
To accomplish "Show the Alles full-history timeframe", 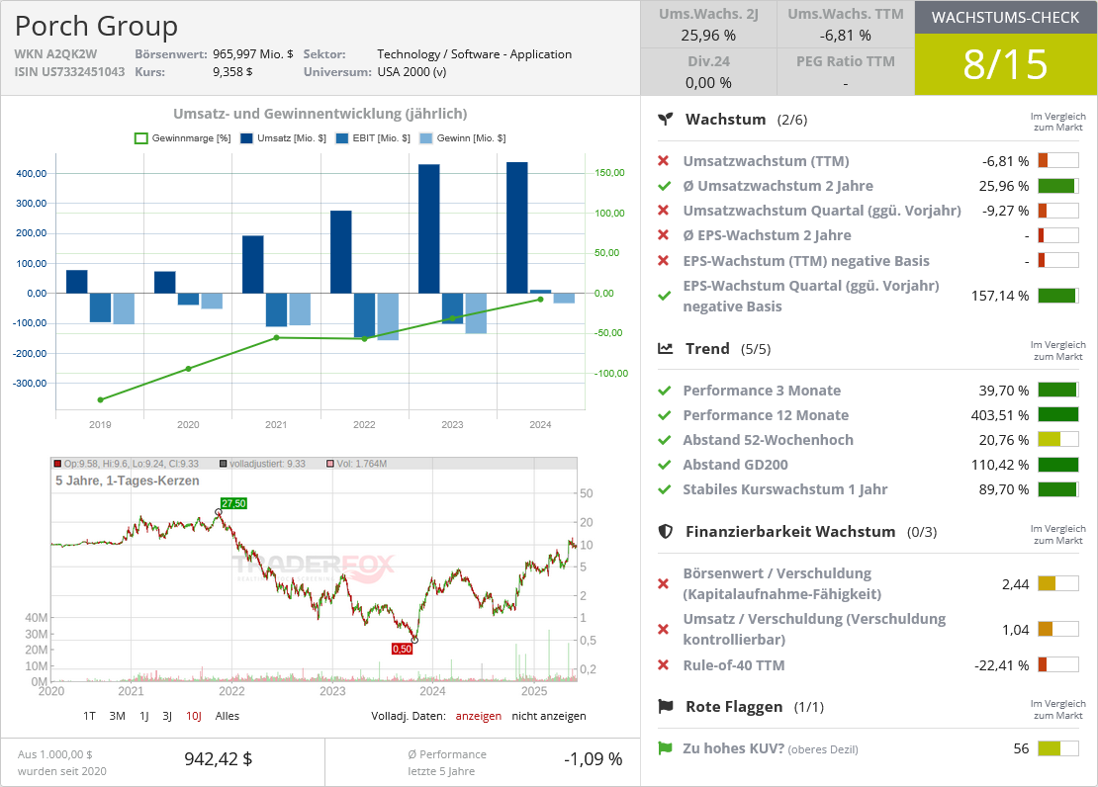I will pyautogui.click(x=227, y=716).
